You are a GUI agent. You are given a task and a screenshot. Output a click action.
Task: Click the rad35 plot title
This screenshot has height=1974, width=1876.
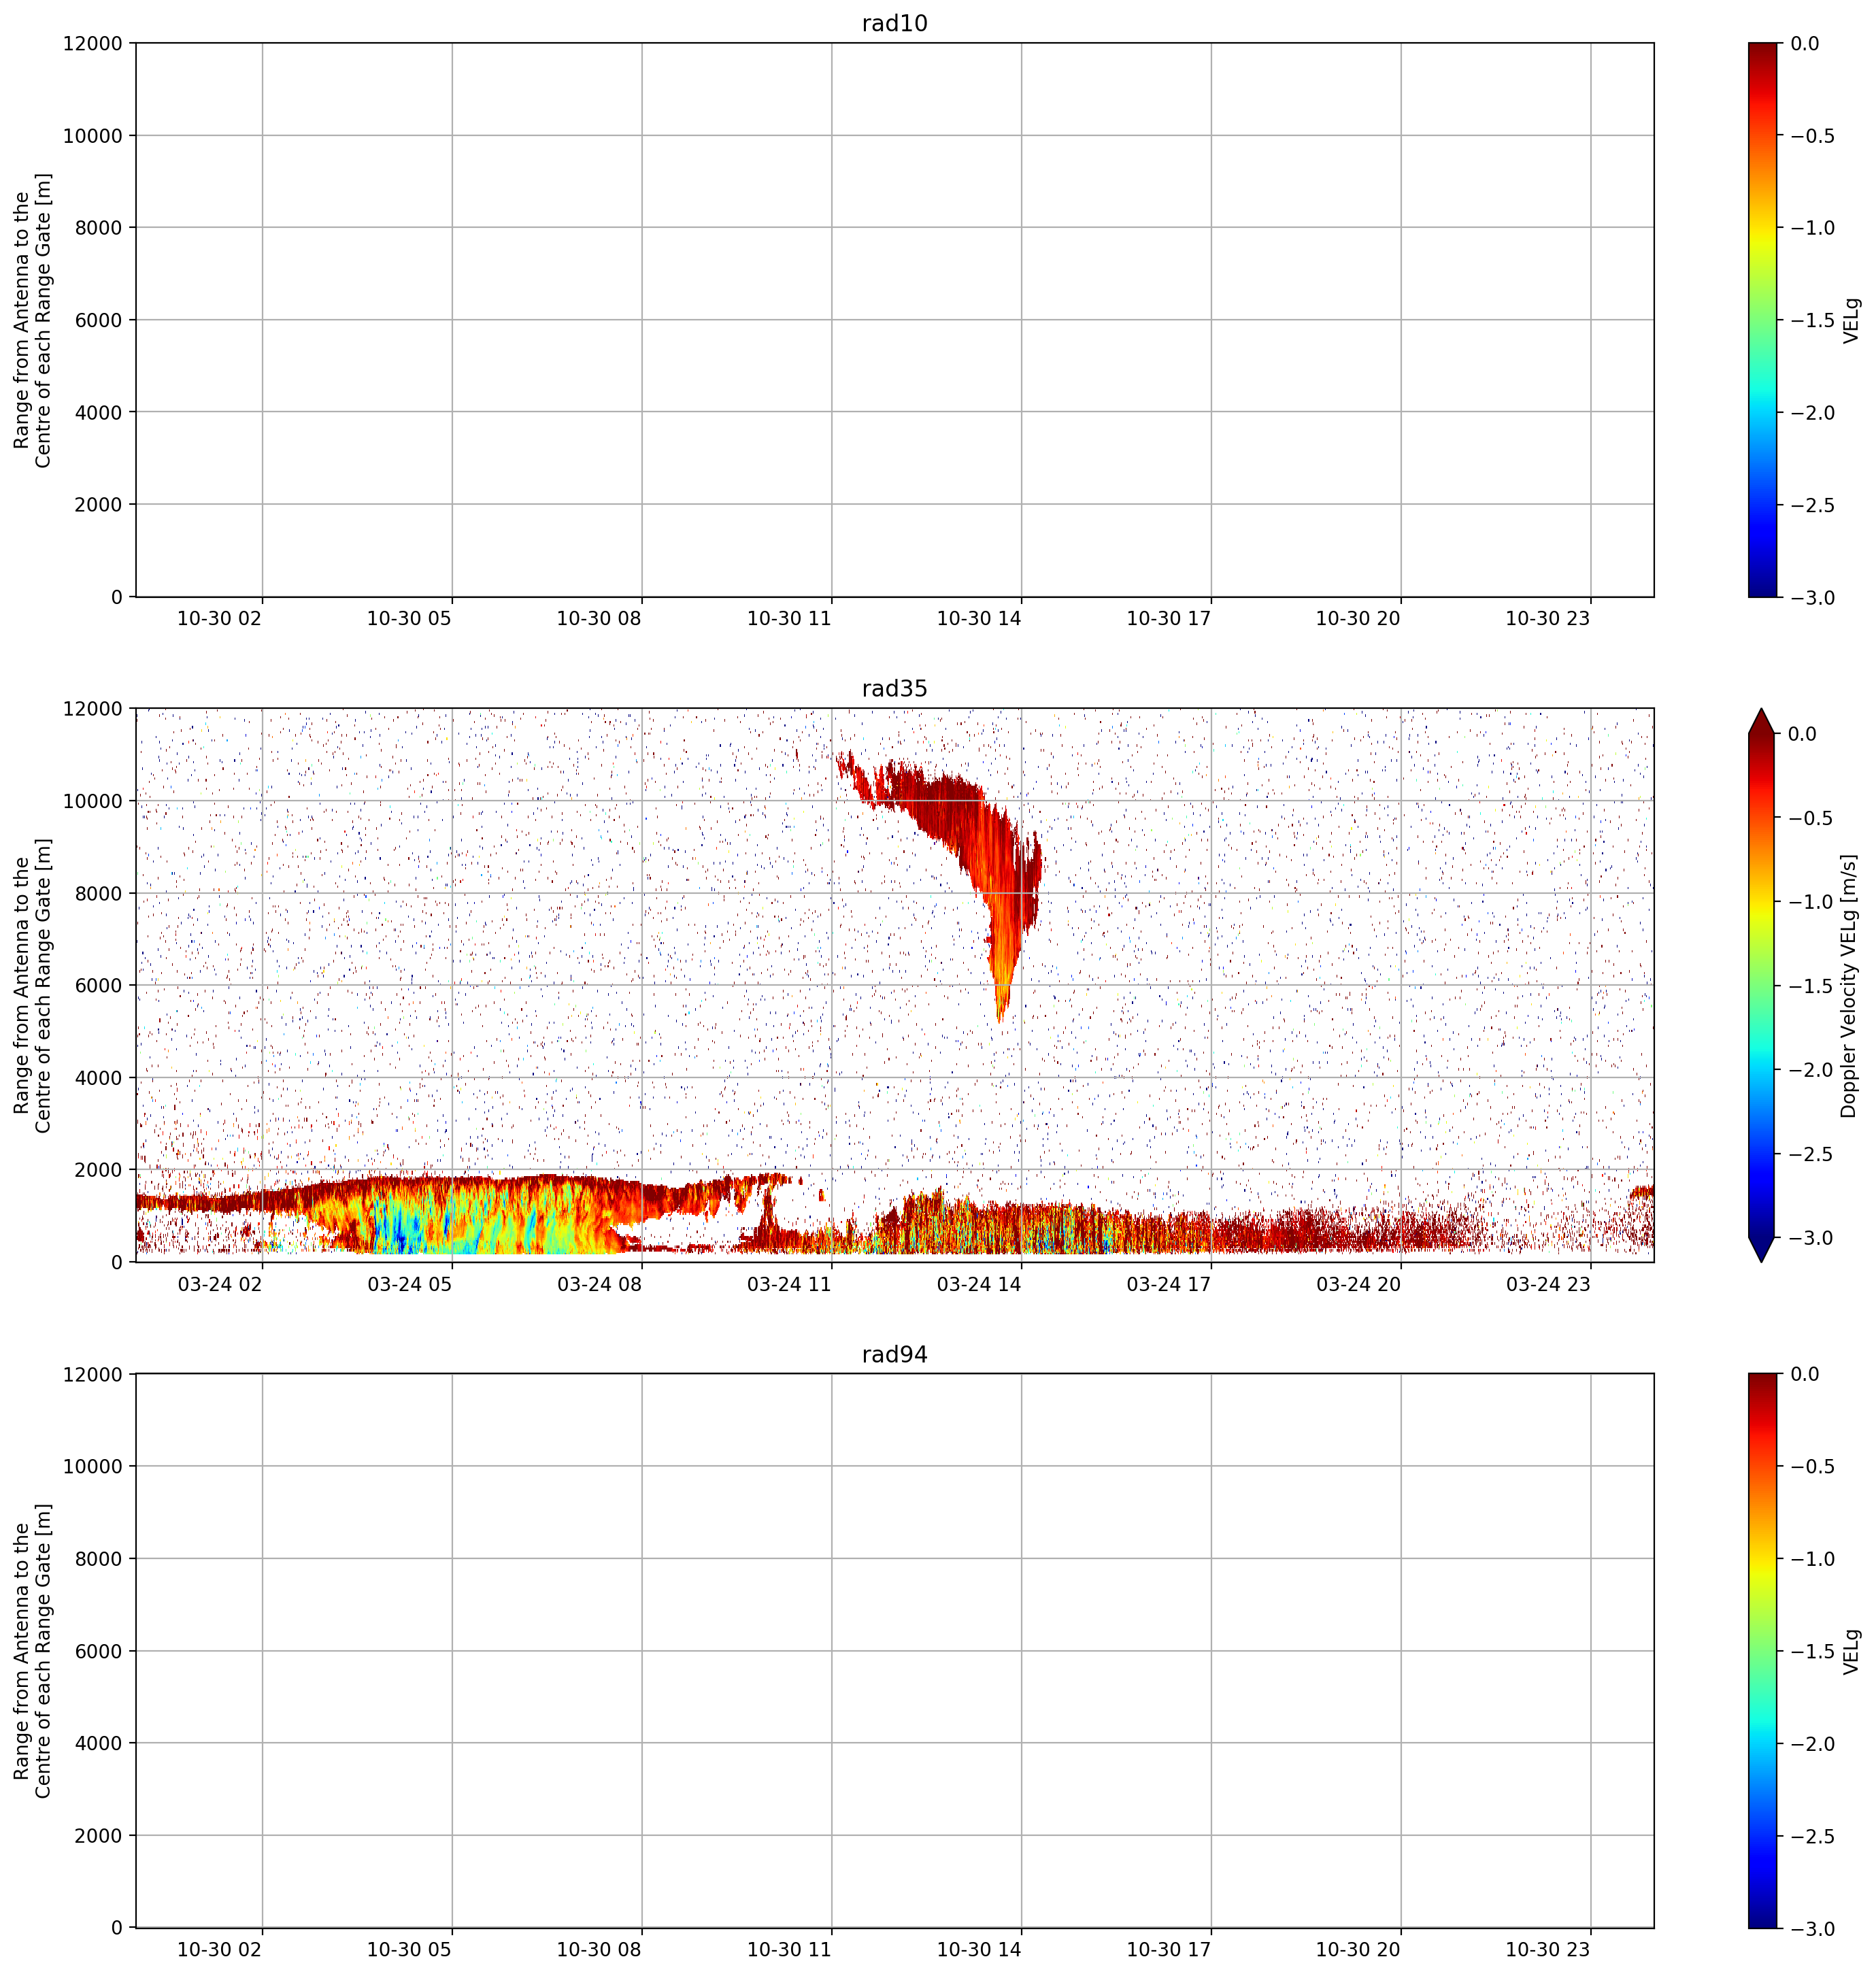point(894,688)
